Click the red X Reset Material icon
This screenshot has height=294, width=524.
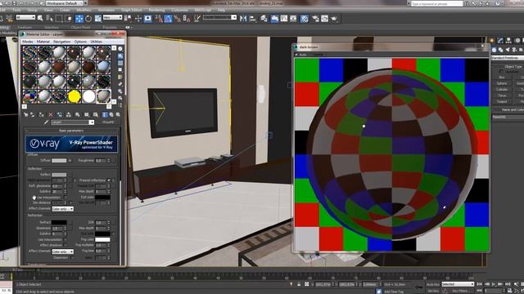pos(51,114)
